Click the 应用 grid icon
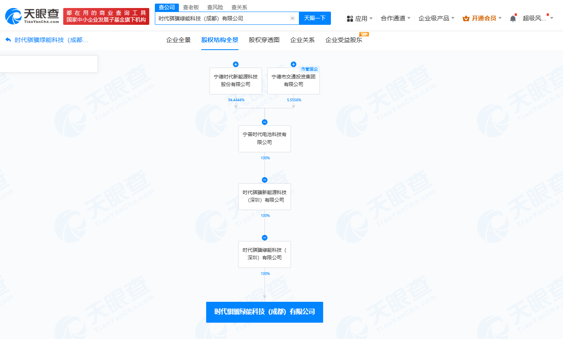This screenshot has height=339, width=563. (x=350, y=18)
